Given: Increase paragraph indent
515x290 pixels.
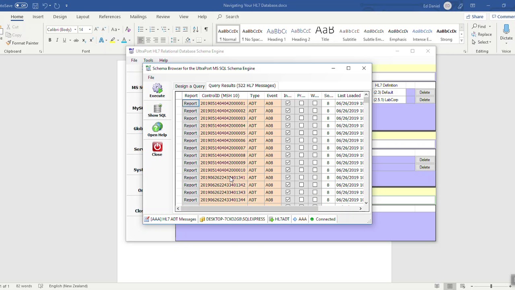Looking at the screenshot, I should coord(185,29).
